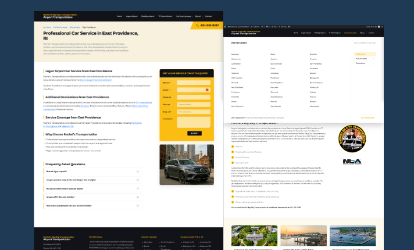Click highlighted Car Service Areas on right page nav
Screen dimensions: 414x250
[x=350, y=33]
